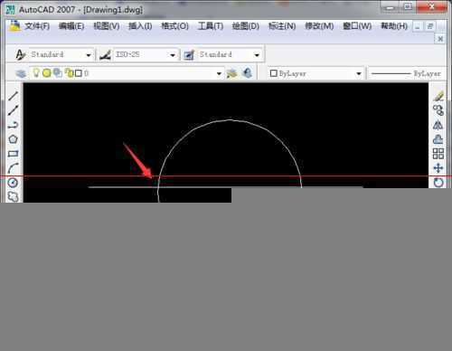Image resolution: width=452 pixels, height=351 pixels.
Task: Open the 帮助(H) menu
Action: tap(394, 26)
